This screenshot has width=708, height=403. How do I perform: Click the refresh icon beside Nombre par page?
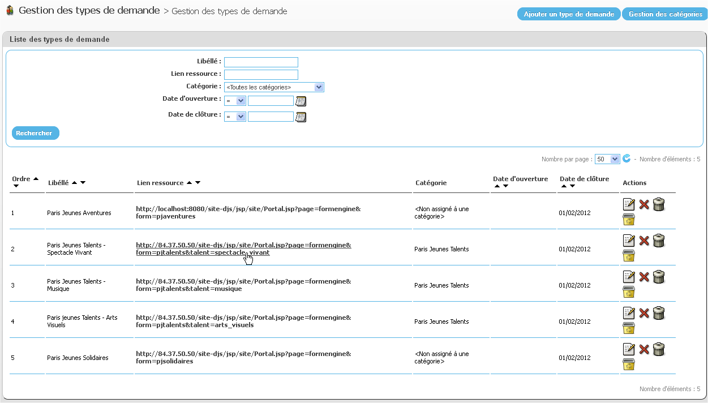pyautogui.click(x=627, y=158)
